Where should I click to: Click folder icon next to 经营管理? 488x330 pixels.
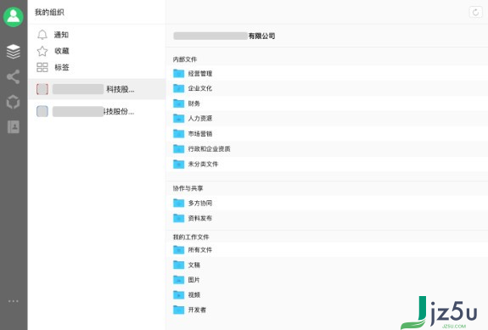coord(178,74)
